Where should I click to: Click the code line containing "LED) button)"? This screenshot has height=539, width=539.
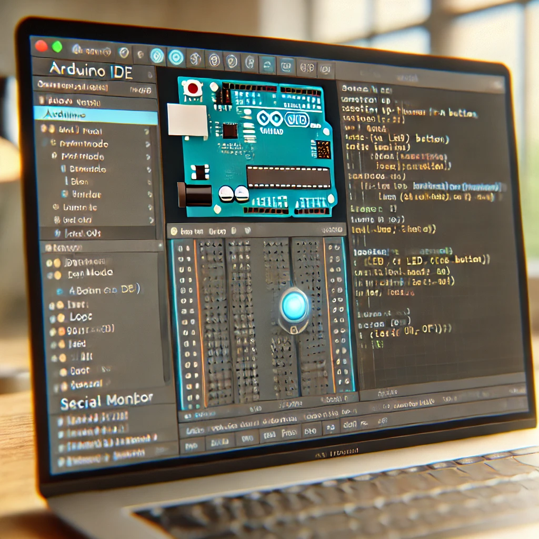[397, 138]
